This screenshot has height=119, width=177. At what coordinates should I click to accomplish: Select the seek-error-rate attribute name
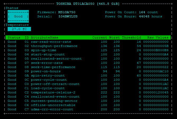[47, 63]
